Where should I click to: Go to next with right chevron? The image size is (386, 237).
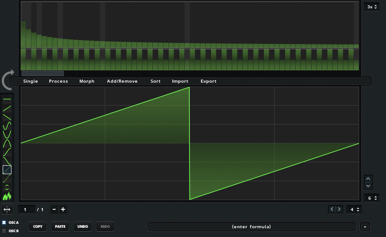[x=339, y=209]
